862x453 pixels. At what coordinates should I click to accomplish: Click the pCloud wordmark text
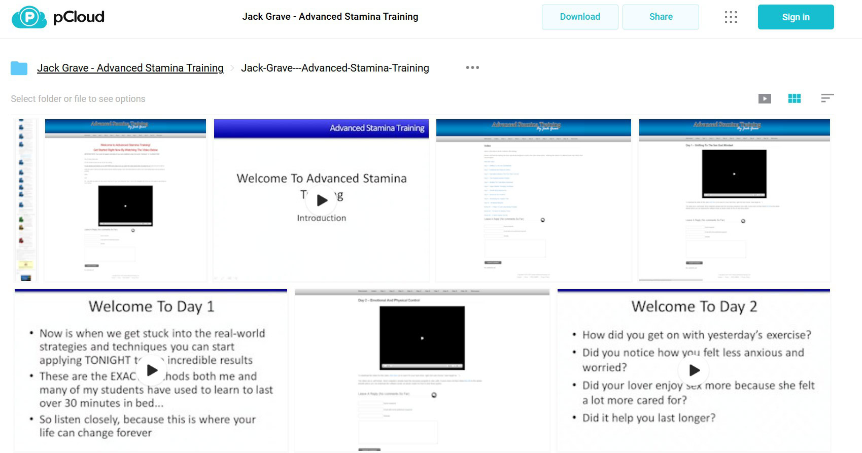[79, 17]
